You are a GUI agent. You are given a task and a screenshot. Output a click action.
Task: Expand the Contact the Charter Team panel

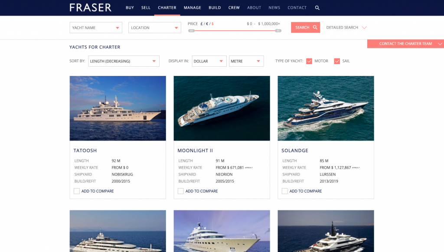click(405, 44)
